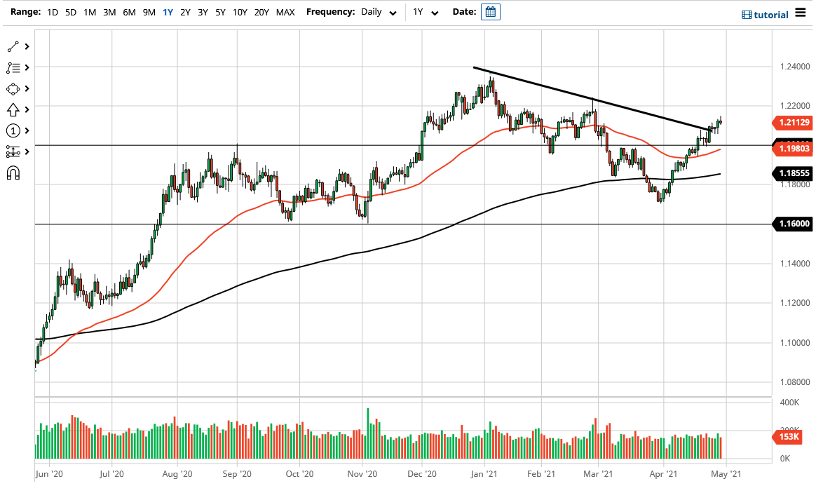The height and width of the screenshot is (493, 816).
Task: Select the ellipse shape drawing tool
Action: pyautogui.click(x=13, y=88)
